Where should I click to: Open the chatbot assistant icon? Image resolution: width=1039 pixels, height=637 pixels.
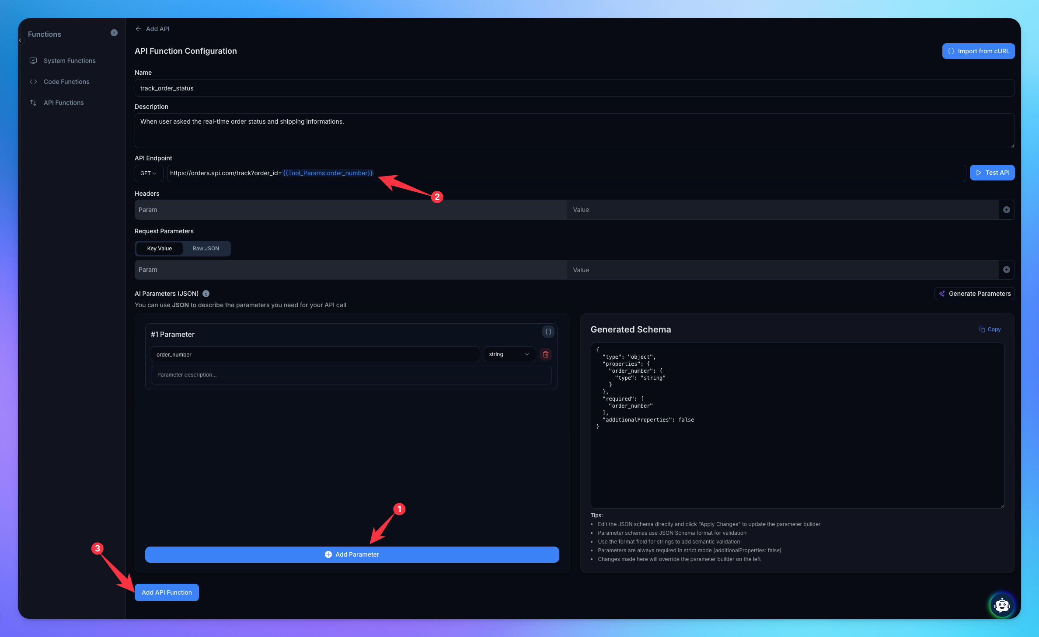(x=1002, y=606)
